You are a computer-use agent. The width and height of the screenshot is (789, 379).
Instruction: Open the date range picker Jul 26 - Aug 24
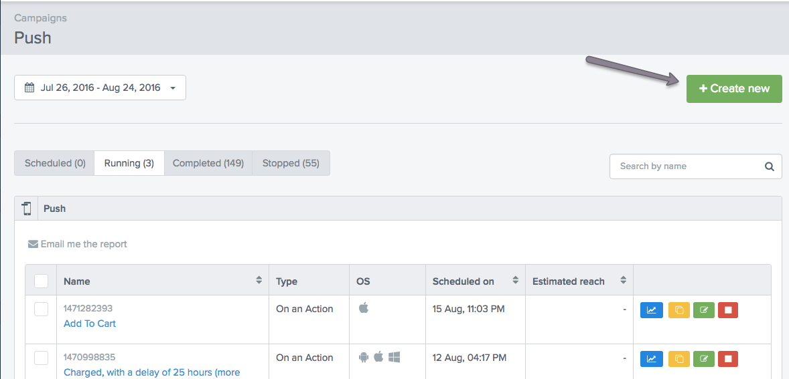100,88
